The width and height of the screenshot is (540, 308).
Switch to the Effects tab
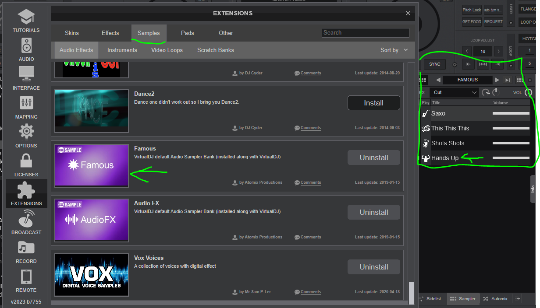(x=110, y=33)
